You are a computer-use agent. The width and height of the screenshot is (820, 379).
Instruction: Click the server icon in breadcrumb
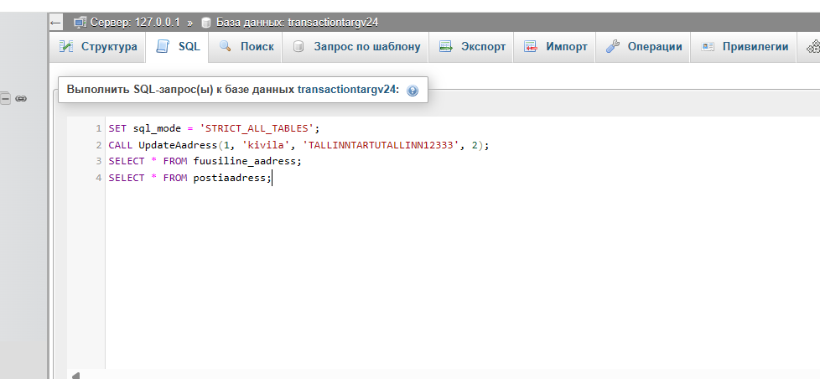pos(80,23)
